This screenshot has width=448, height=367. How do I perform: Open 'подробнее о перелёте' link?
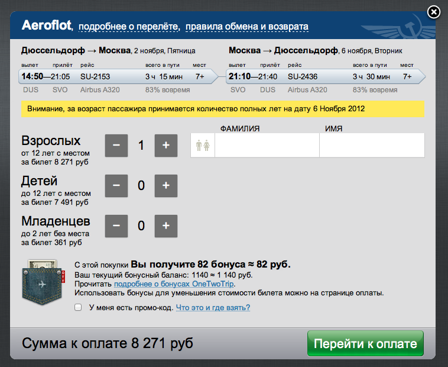(x=129, y=27)
